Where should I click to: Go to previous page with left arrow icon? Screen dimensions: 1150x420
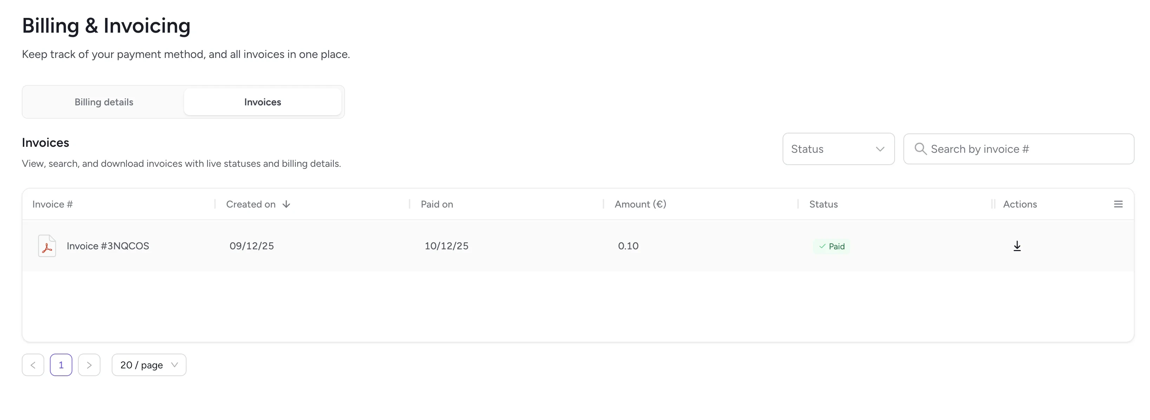coord(33,365)
